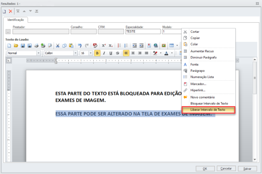
Task: Apply font color
Action: pyautogui.click(x=166, y=53)
